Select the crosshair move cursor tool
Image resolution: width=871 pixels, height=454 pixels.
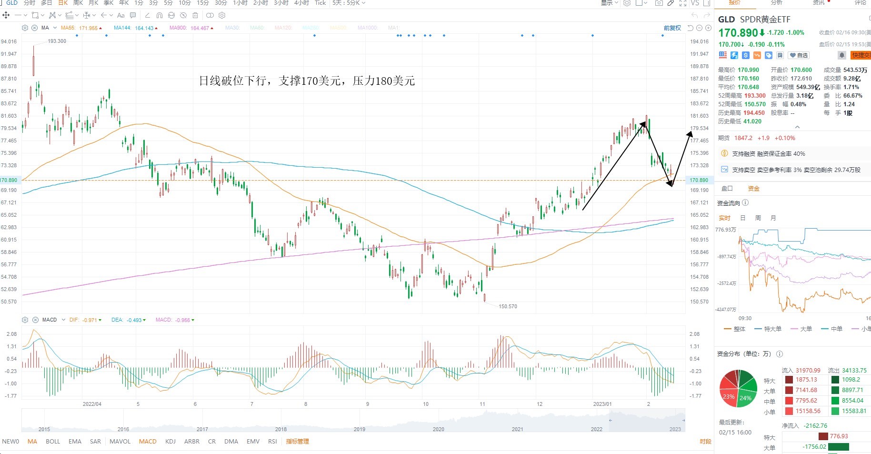6,15
